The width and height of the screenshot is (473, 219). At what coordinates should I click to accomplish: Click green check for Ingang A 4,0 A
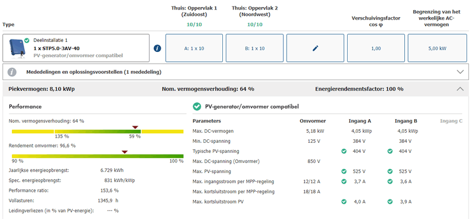click(344, 201)
